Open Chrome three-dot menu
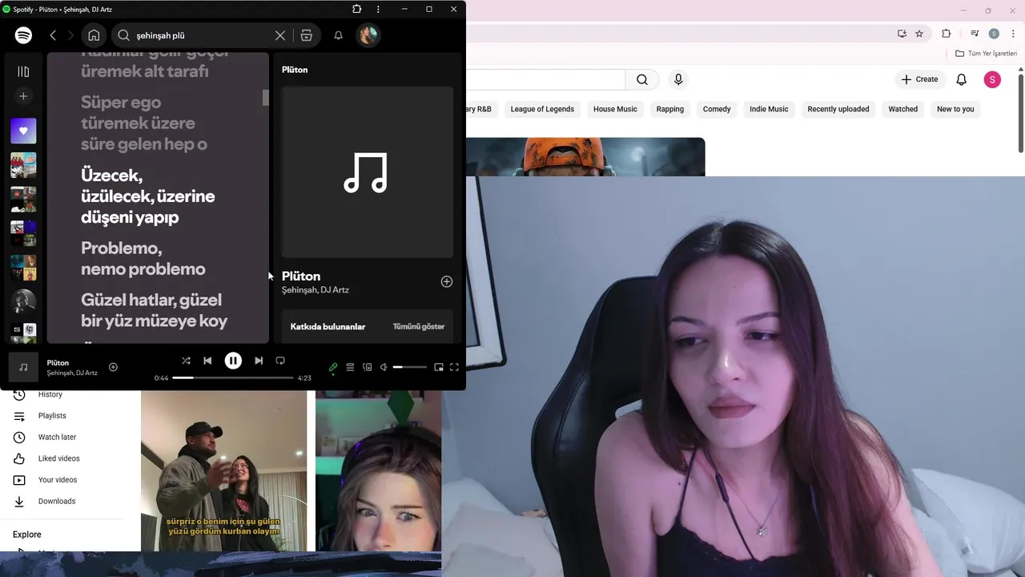 (1013, 34)
